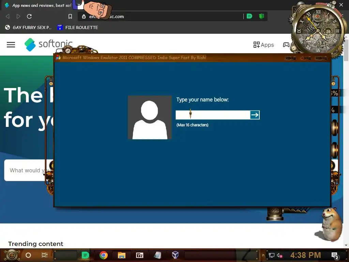Open the green shield extension icon
This screenshot has width=349, height=262.
coord(261,16)
